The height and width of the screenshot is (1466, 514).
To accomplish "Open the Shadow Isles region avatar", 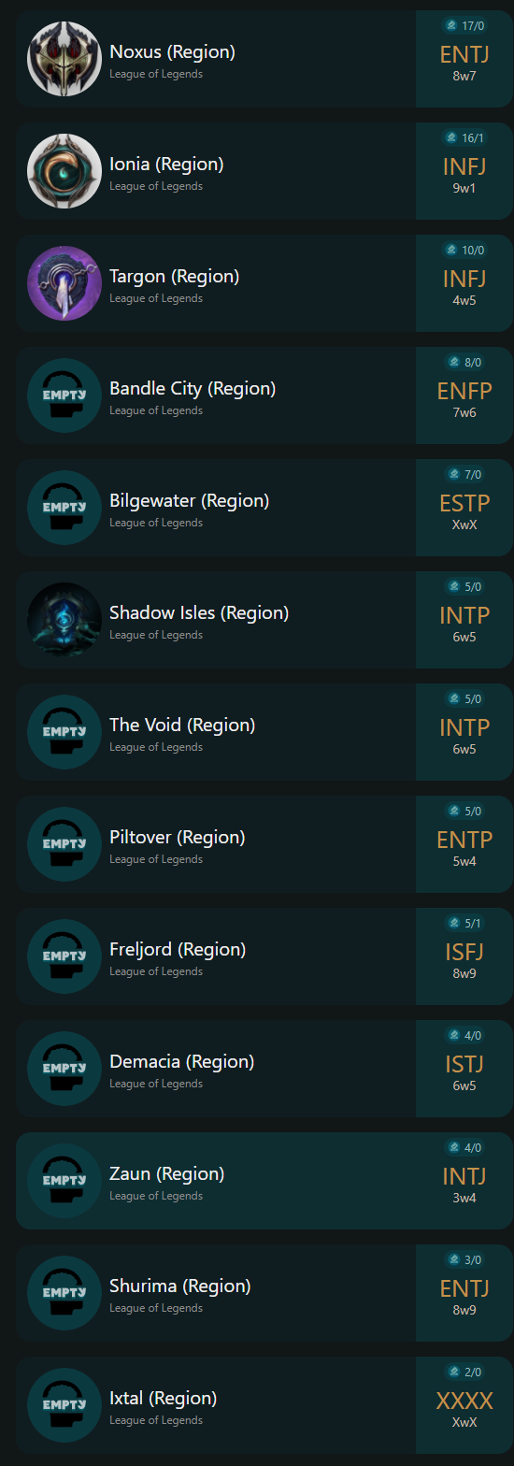I will tap(64, 620).
